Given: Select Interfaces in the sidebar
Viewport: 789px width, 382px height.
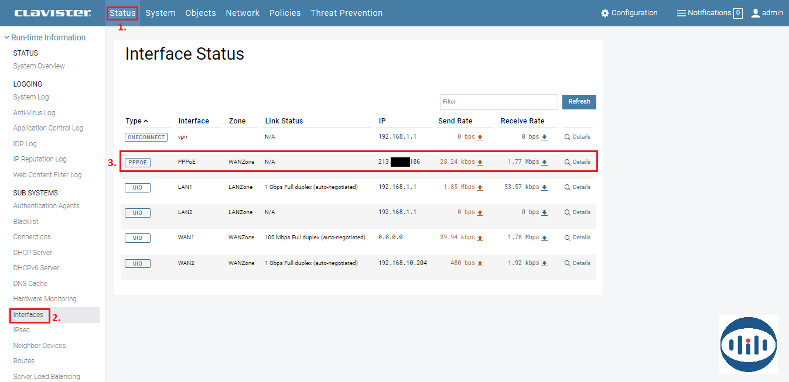Looking at the screenshot, I should tap(29, 315).
